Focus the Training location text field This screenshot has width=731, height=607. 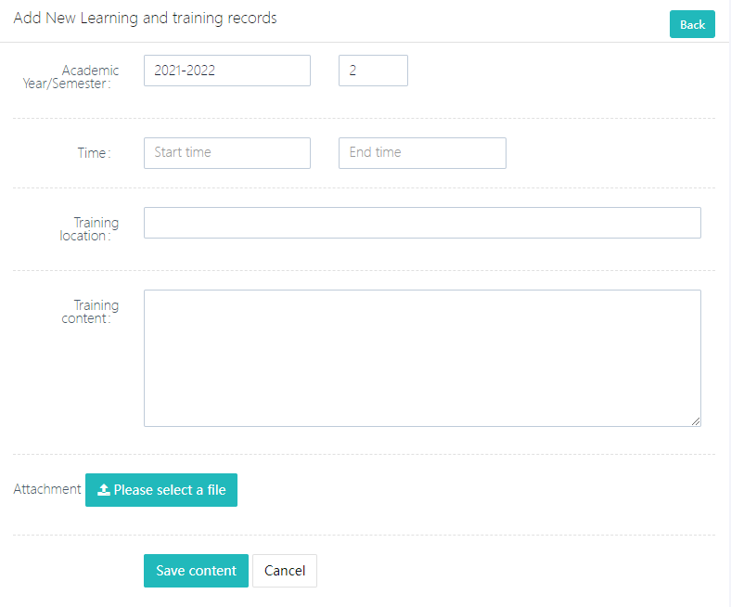pyautogui.click(x=422, y=223)
